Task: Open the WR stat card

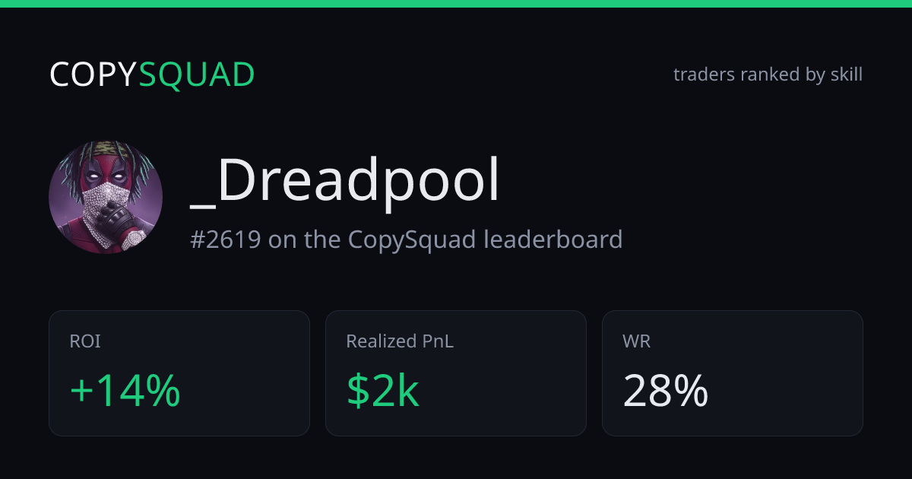Action: click(733, 373)
